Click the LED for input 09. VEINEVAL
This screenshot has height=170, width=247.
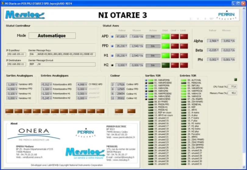pyautogui.click(x=184, y=105)
